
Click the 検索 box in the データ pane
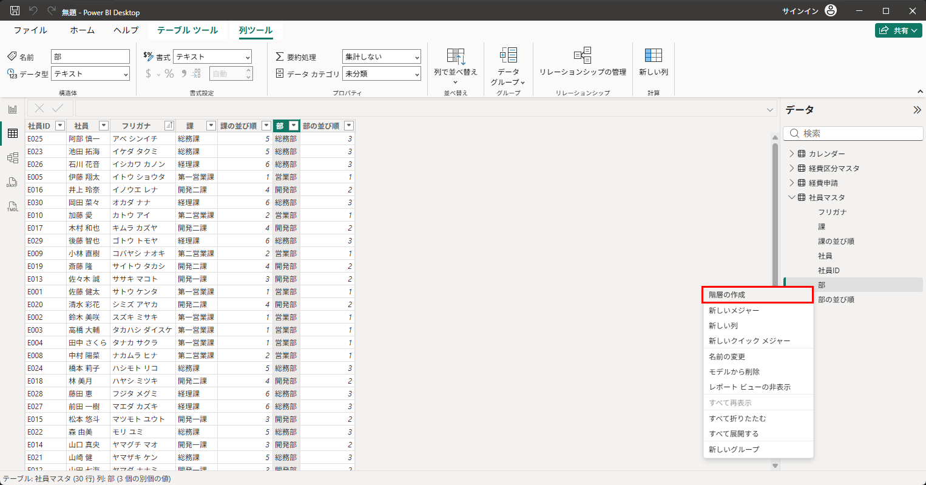click(853, 134)
